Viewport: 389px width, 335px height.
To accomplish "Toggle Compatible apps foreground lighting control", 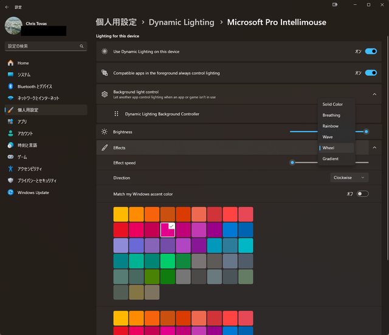I will point(370,73).
